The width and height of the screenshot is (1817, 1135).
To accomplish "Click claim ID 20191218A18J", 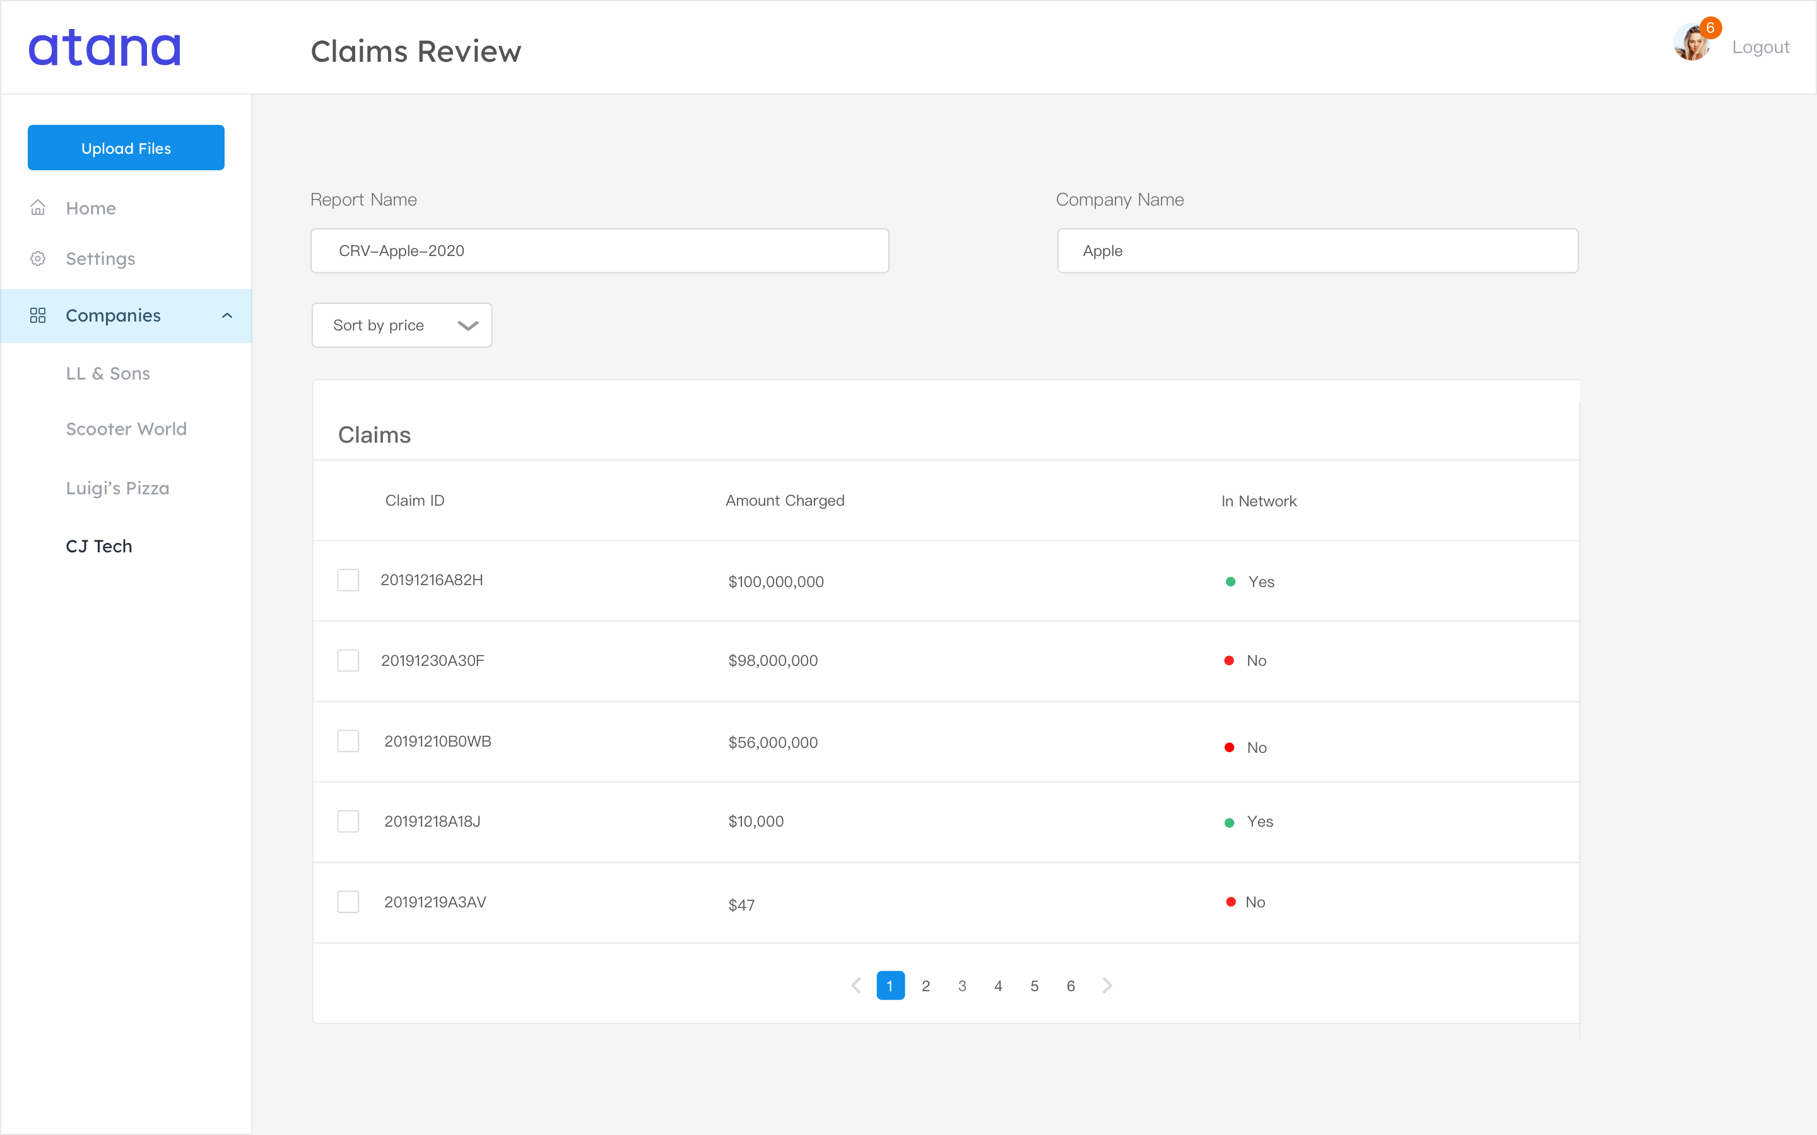I will click(432, 821).
